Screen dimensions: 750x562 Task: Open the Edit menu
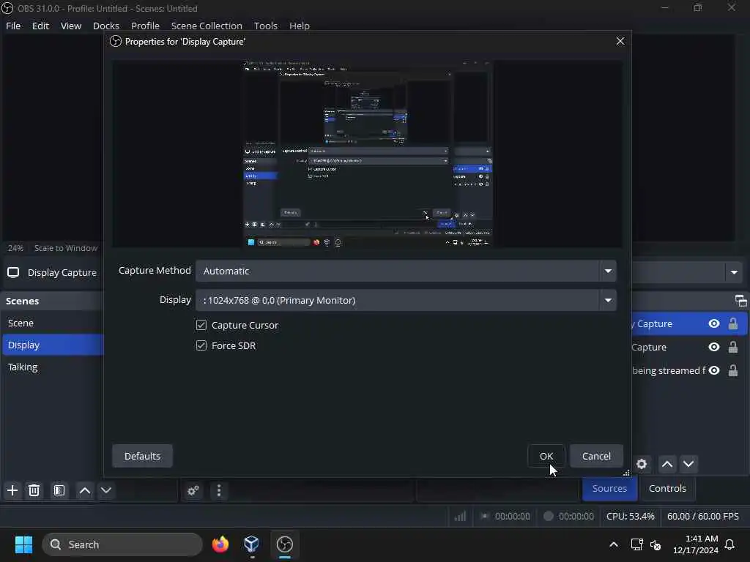[40, 26]
